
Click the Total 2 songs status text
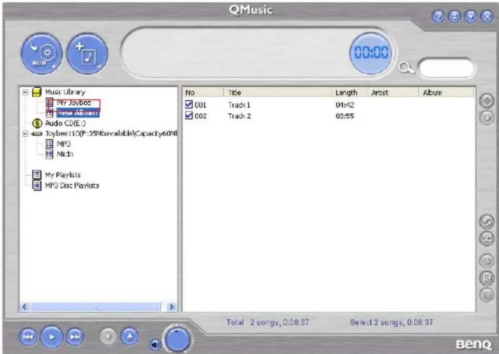click(x=267, y=322)
